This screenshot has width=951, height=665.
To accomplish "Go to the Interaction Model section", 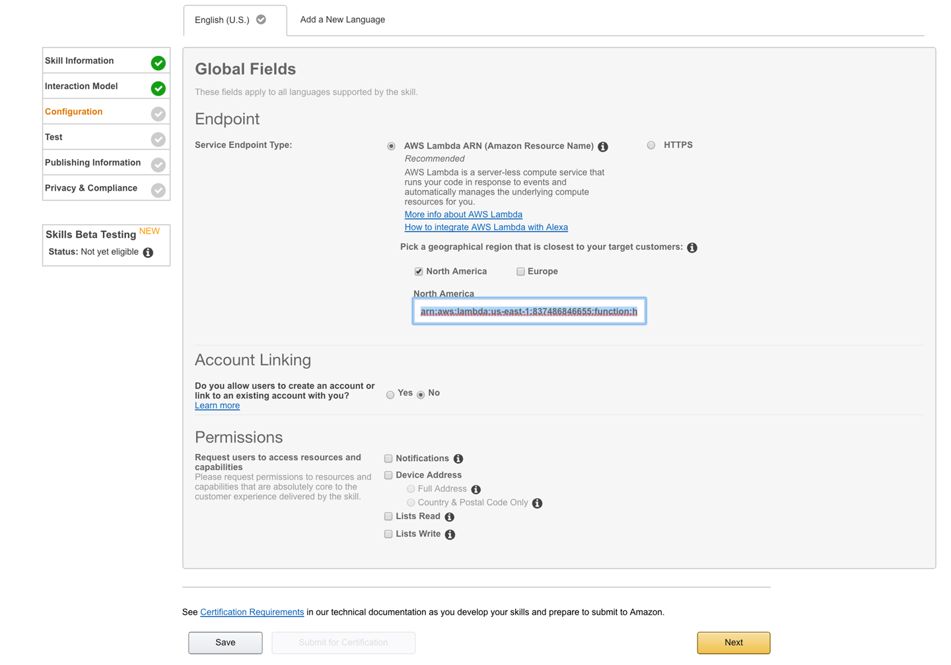I will pos(81,86).
